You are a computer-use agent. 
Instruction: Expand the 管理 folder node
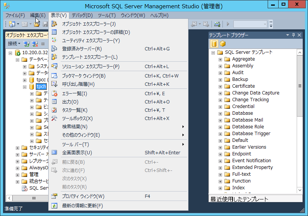pos(17,175)
